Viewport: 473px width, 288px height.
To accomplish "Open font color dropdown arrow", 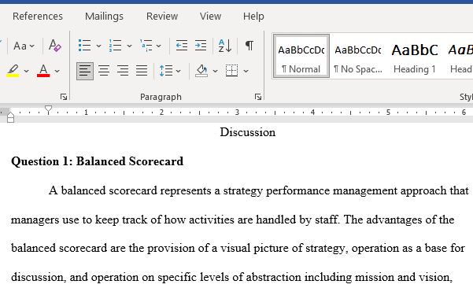I will (x=57, y=72).
